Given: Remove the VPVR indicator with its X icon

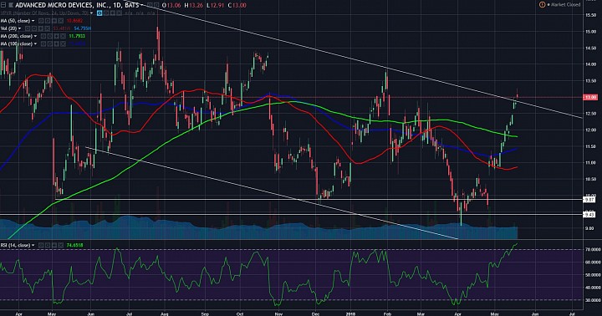Looking at the screenshot, I should click(119, 13).
